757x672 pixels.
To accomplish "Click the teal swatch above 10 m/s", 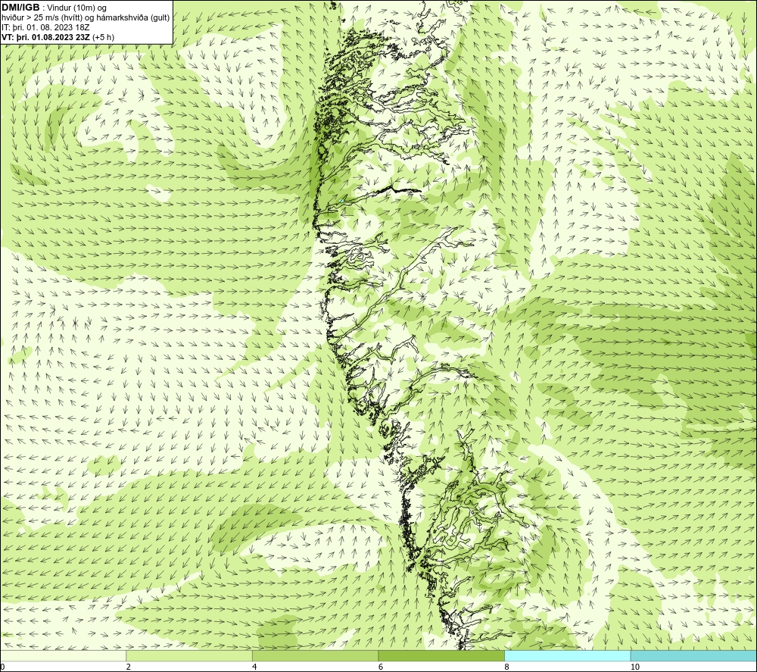I will (x=693, y=655).
